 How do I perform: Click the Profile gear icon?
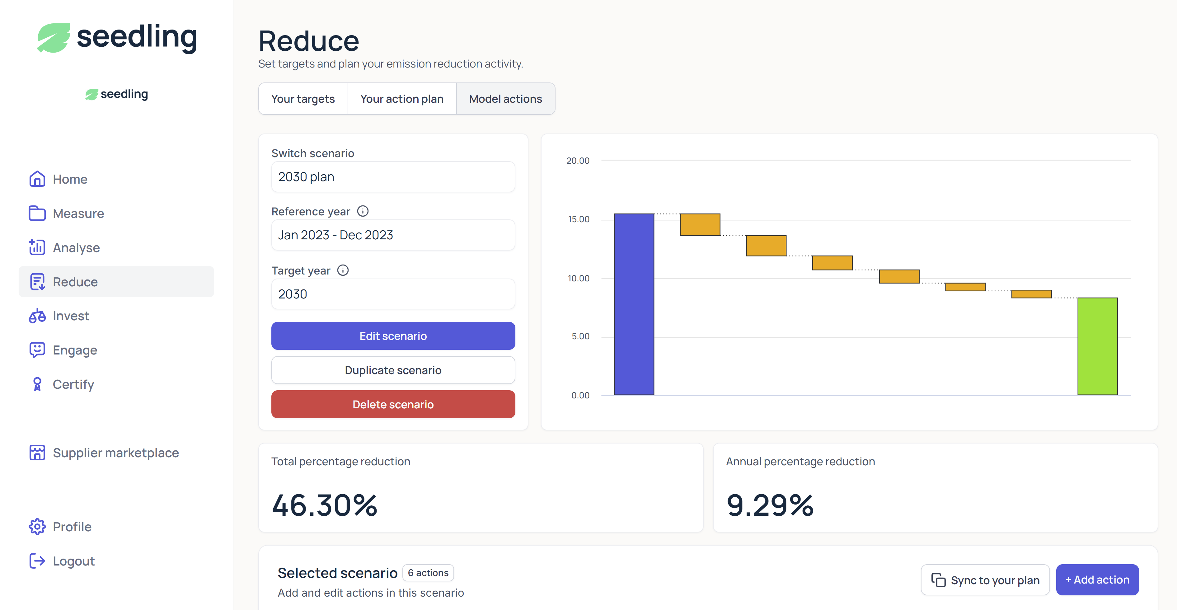click(37, 527)
